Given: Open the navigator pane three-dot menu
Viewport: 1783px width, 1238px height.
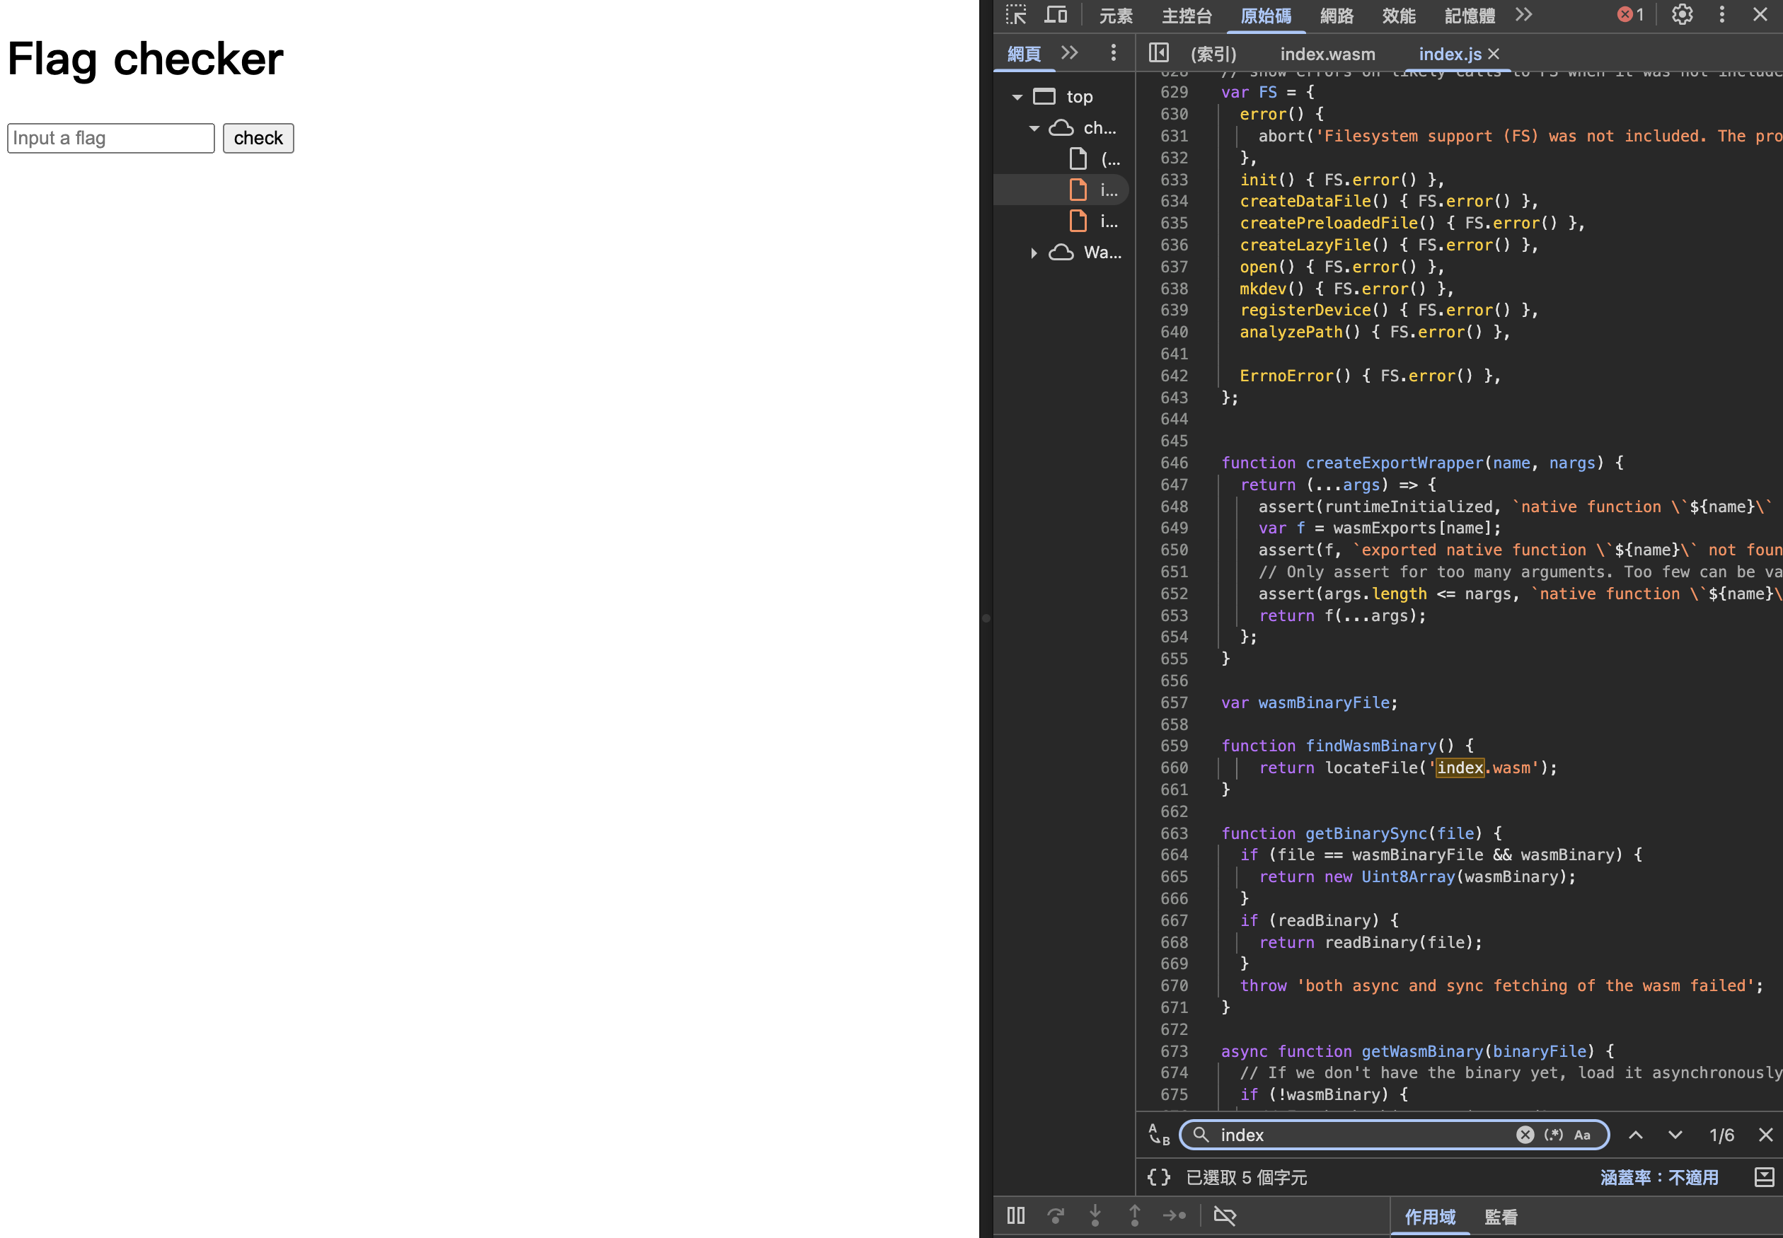Looking at the screenshot, I should [x=1114, y=53].
